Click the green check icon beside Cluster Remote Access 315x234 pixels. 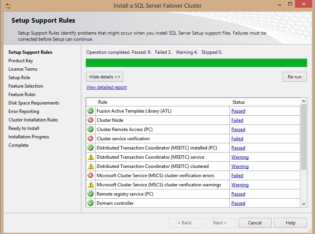click(91, 129)
